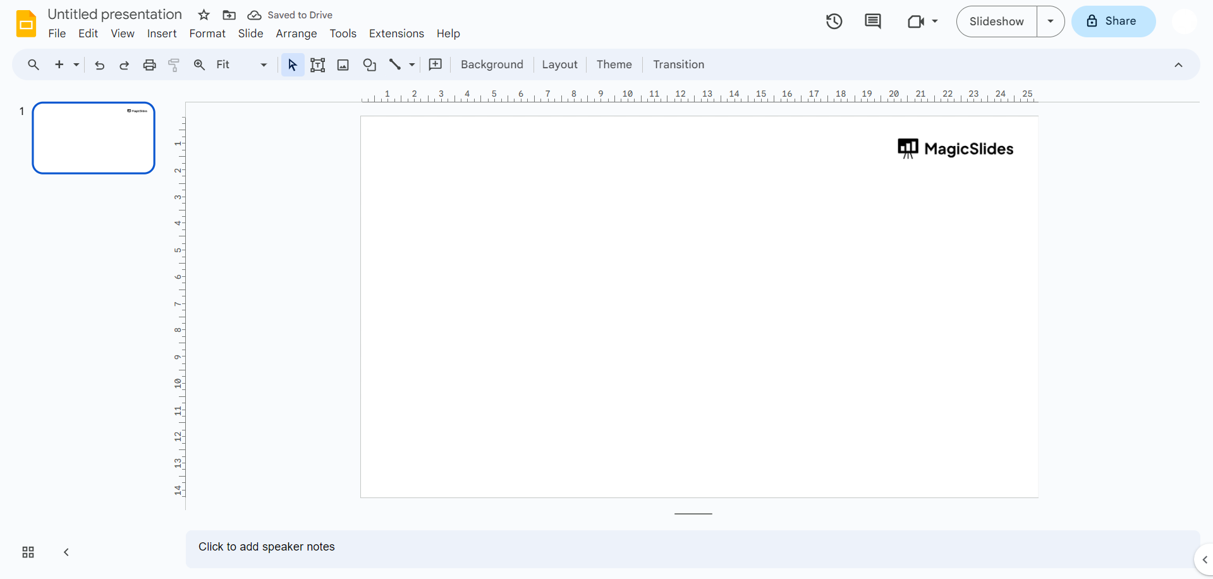The width and height of the screenshot is (1213, 579).
Task: Print the presentation
Action: coord(149,64)
